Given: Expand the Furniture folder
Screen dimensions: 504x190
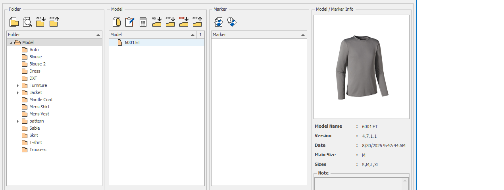Looking at the screenshot, I should (x=18, y=86).
